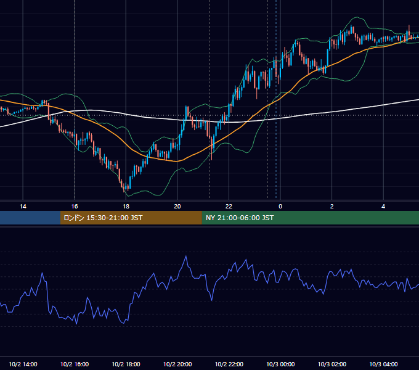Click the 10/3 04:00 label on the lower axis
Image resolution: width=419 pixels, height=370 pixels.
point(383,364)
